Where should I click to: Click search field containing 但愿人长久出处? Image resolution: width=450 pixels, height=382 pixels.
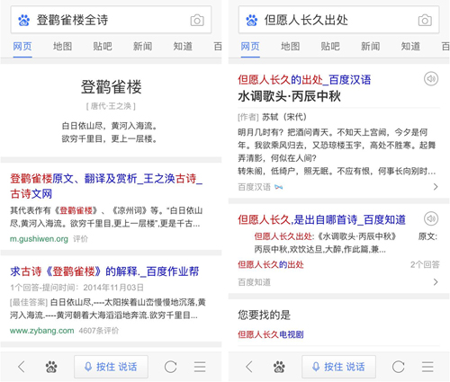point(338,20)
